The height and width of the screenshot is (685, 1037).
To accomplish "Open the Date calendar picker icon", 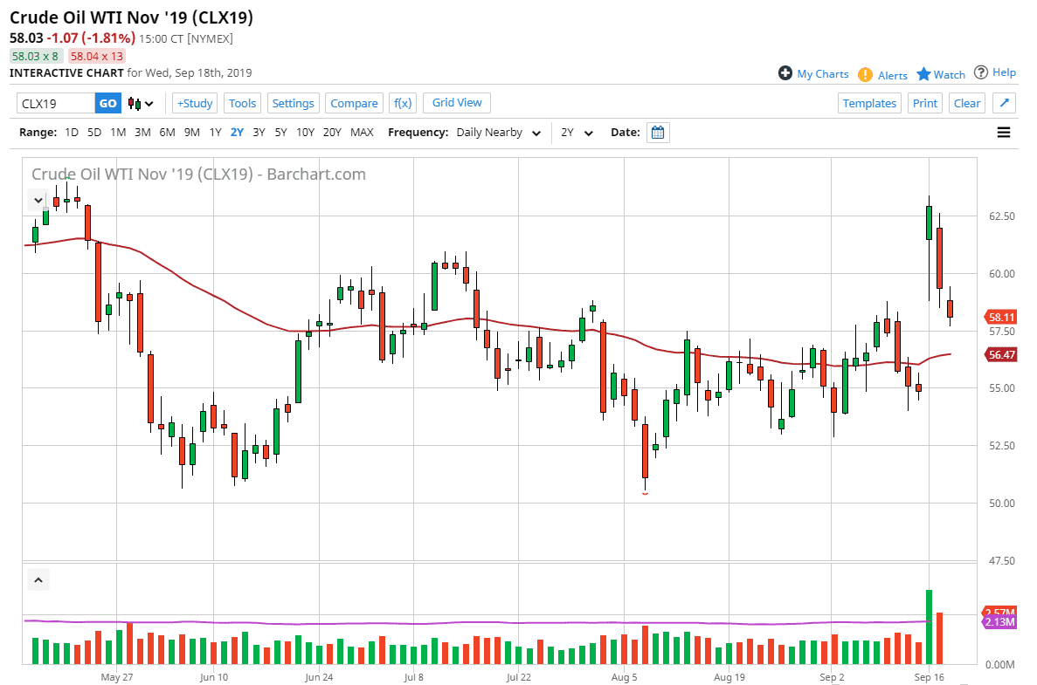I will click(x=657, y=132).
